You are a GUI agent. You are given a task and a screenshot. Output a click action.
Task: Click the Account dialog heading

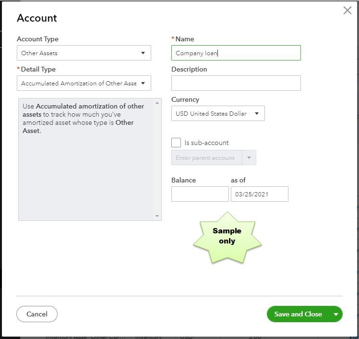coord(37,18)
